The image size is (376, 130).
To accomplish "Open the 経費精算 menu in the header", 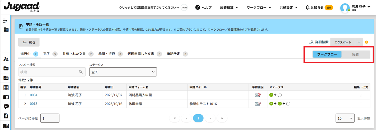I will coord(229,8).
